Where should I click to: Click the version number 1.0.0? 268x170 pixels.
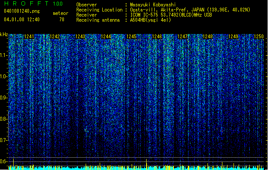click(x=58, y=4)
